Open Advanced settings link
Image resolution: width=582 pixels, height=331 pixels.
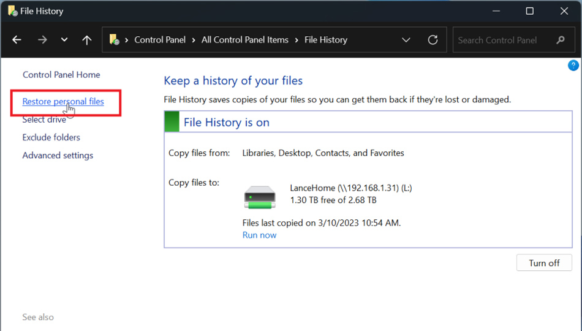58,155
